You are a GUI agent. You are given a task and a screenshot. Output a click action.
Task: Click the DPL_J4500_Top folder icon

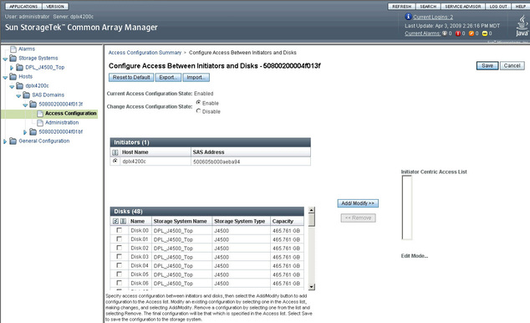[20, 67]
